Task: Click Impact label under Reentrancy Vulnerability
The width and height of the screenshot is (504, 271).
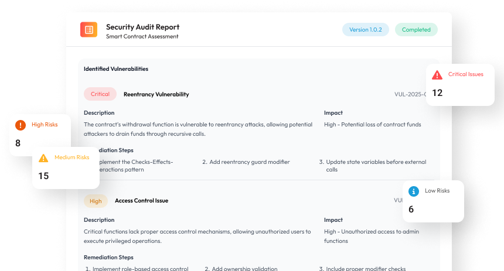Action: pyautogui.click(x=333, y=113)
